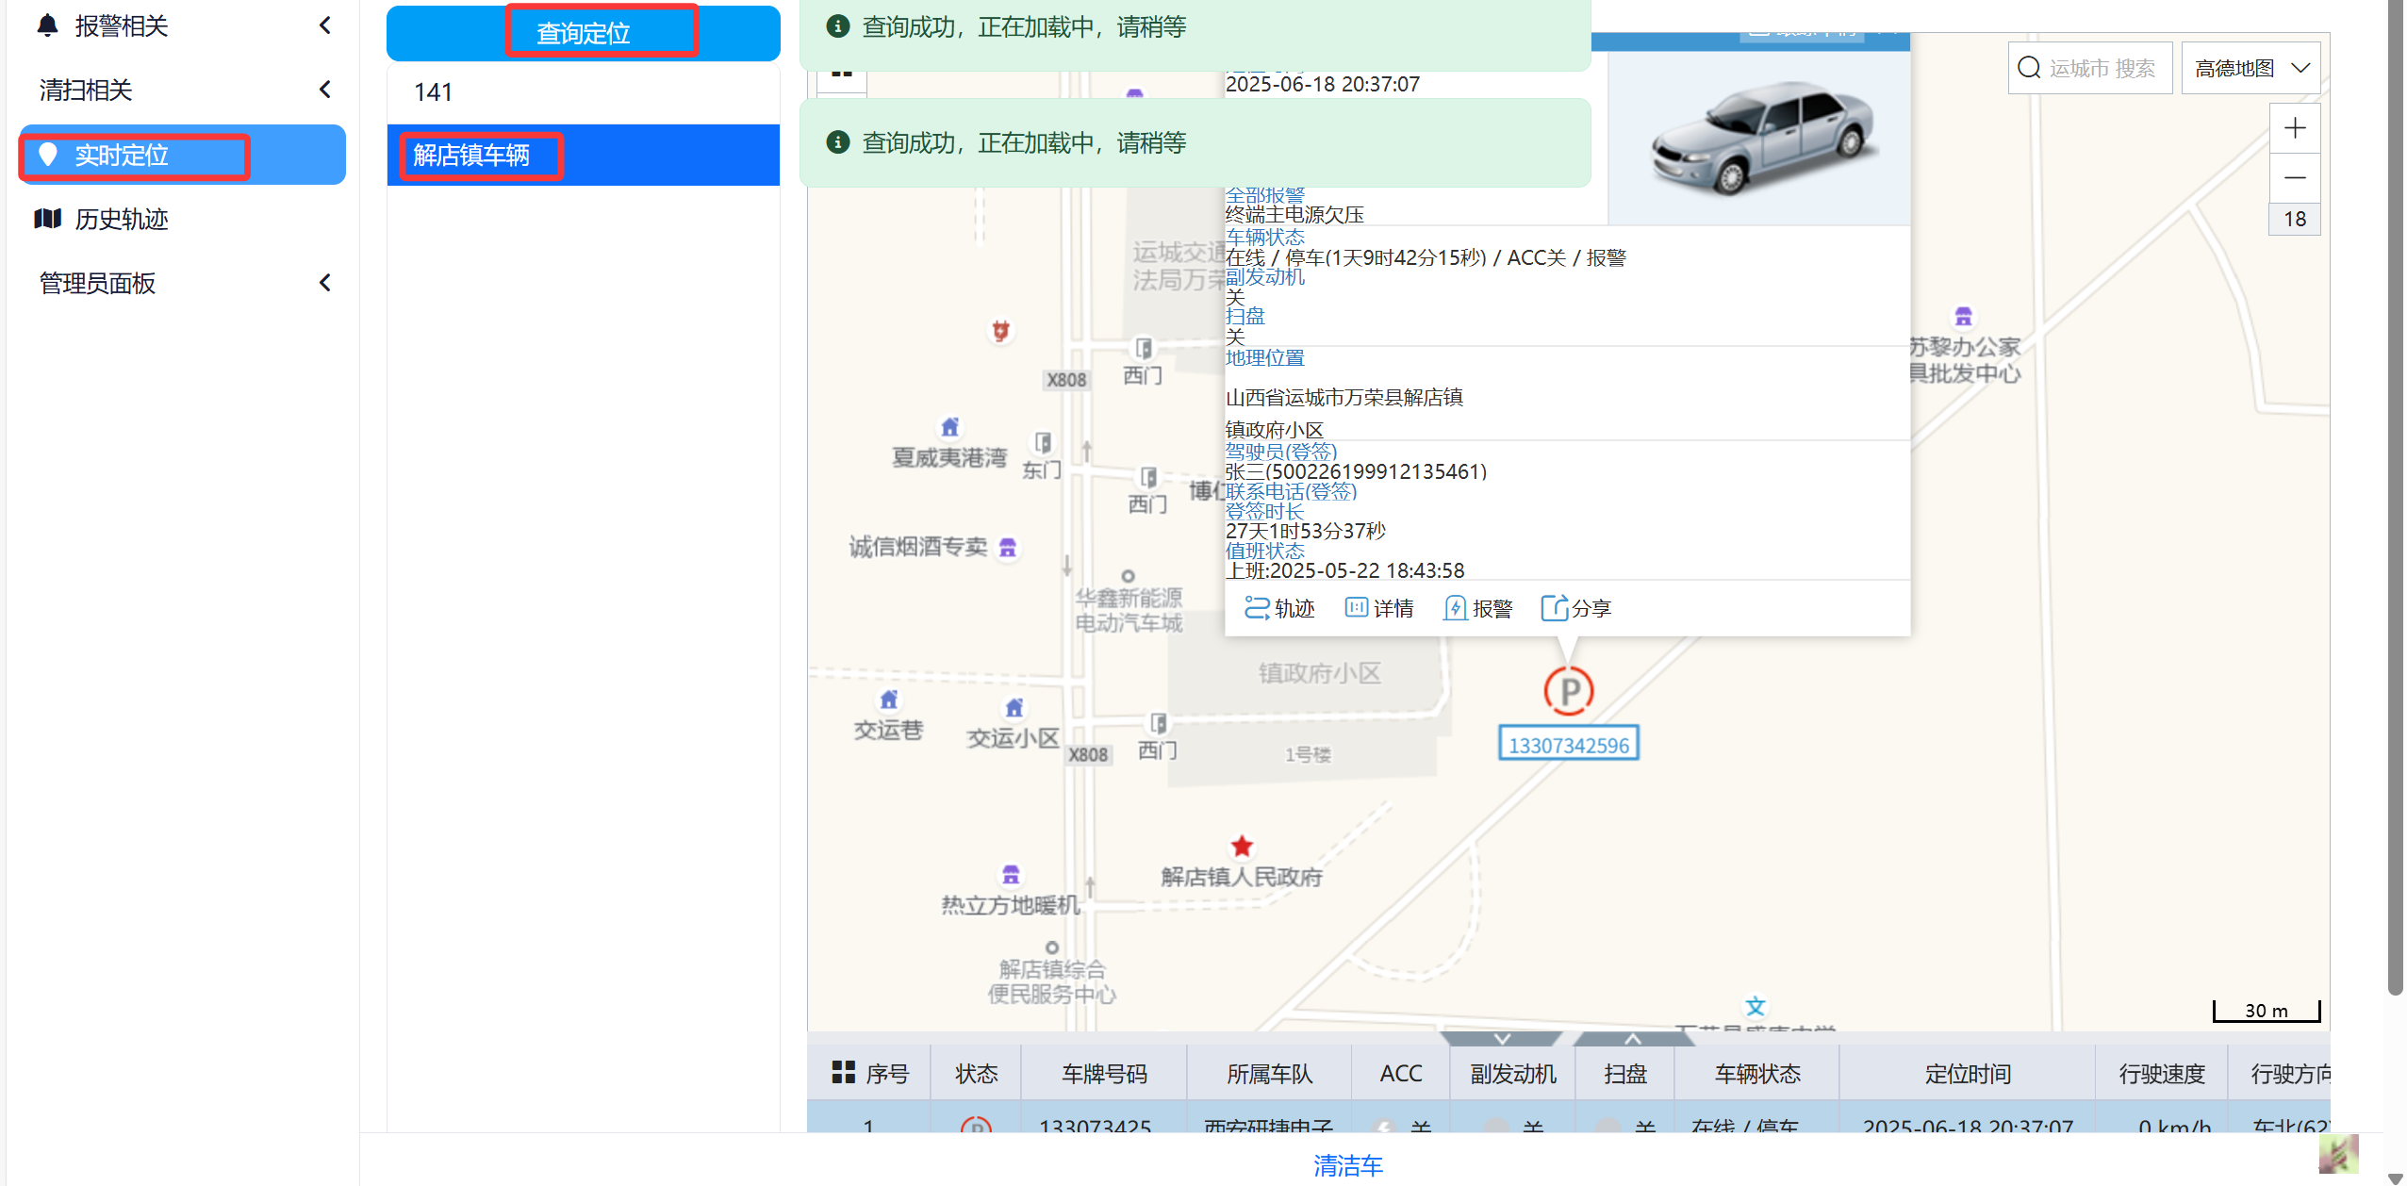The image size is (2407, 1186).
Task: Zoom out the map with minus button
Action: (2294, 178)
